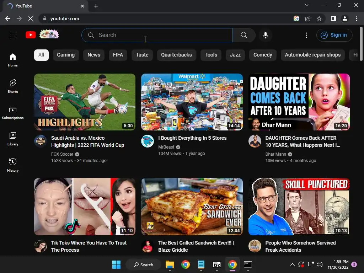Screen dimensions: 364x273
Task: Bookmark this tab with star icon
Action: 319,18
